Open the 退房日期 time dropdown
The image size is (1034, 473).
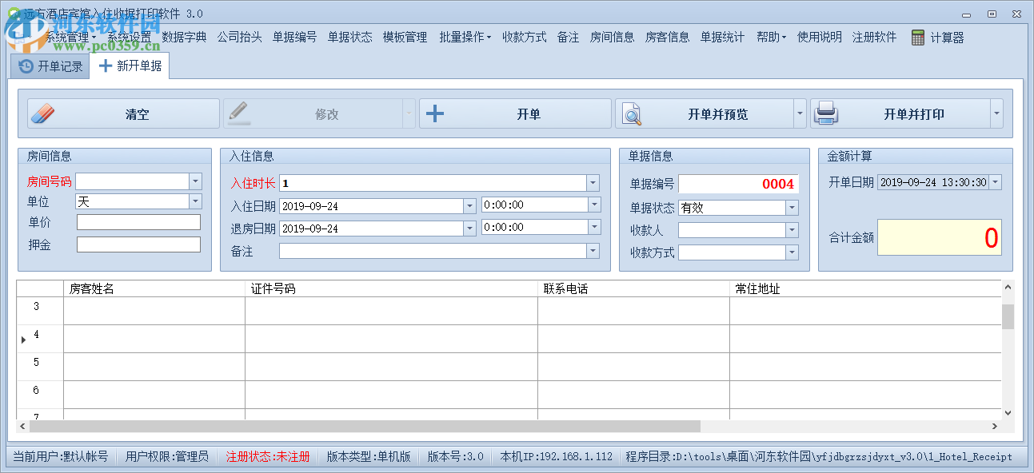(593, 227)
